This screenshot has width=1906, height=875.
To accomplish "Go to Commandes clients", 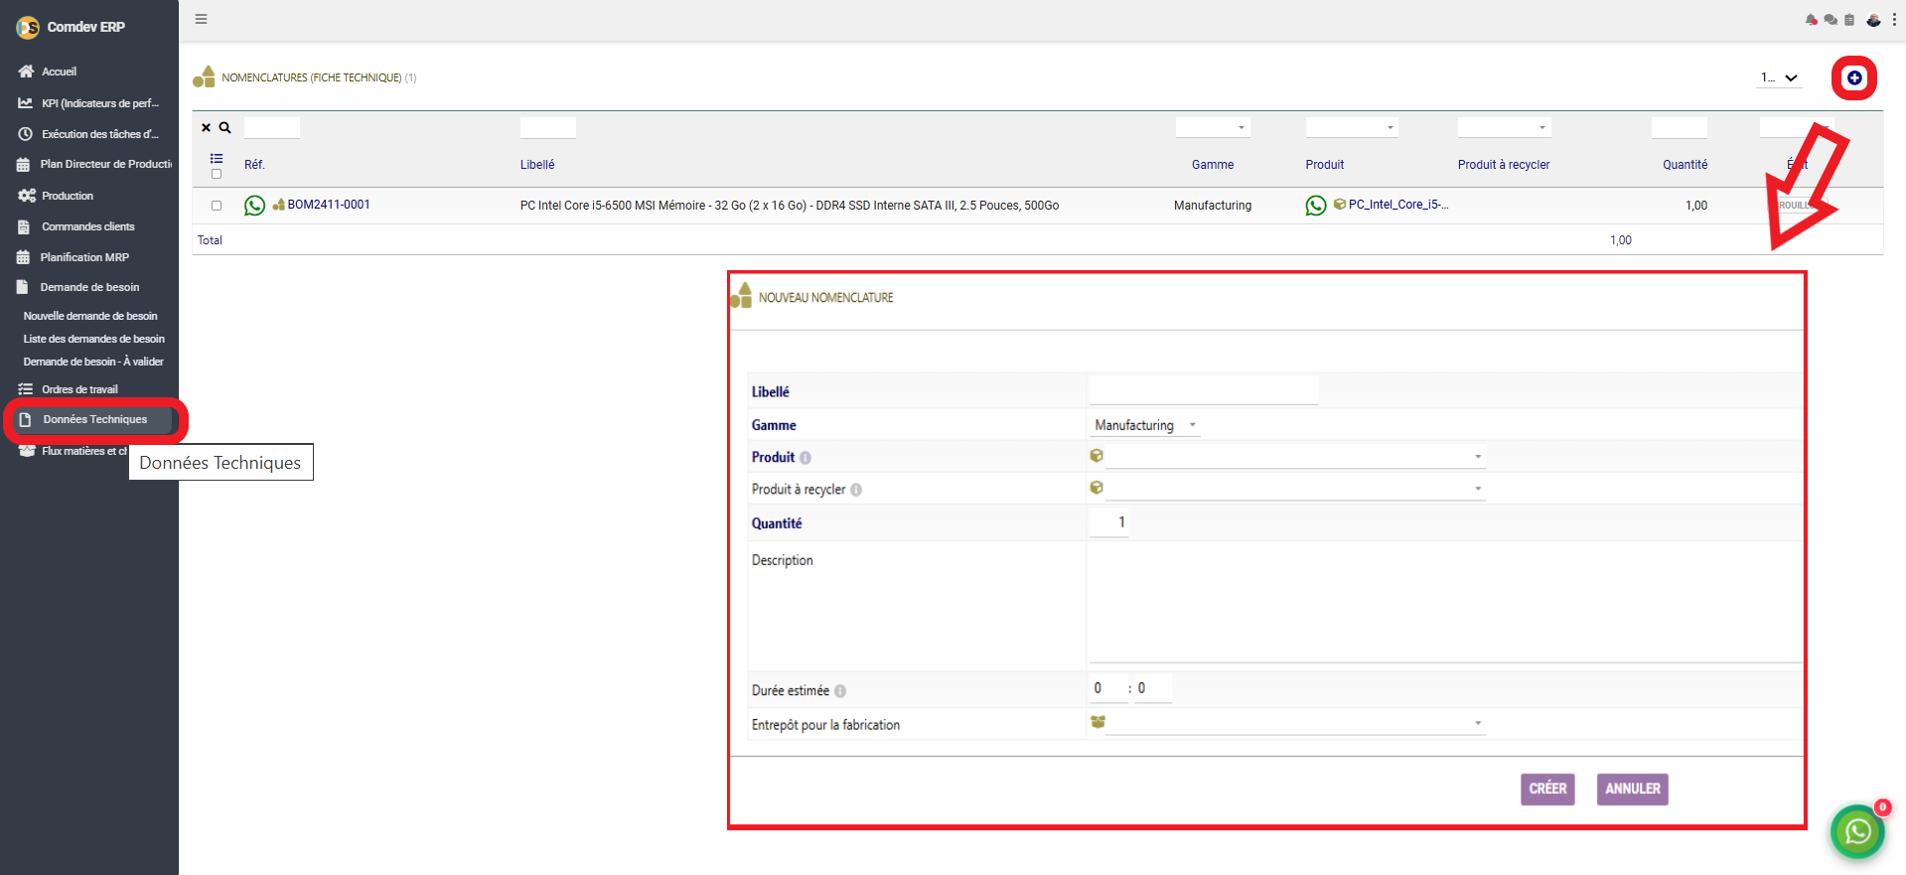I will tap(88, 226).
